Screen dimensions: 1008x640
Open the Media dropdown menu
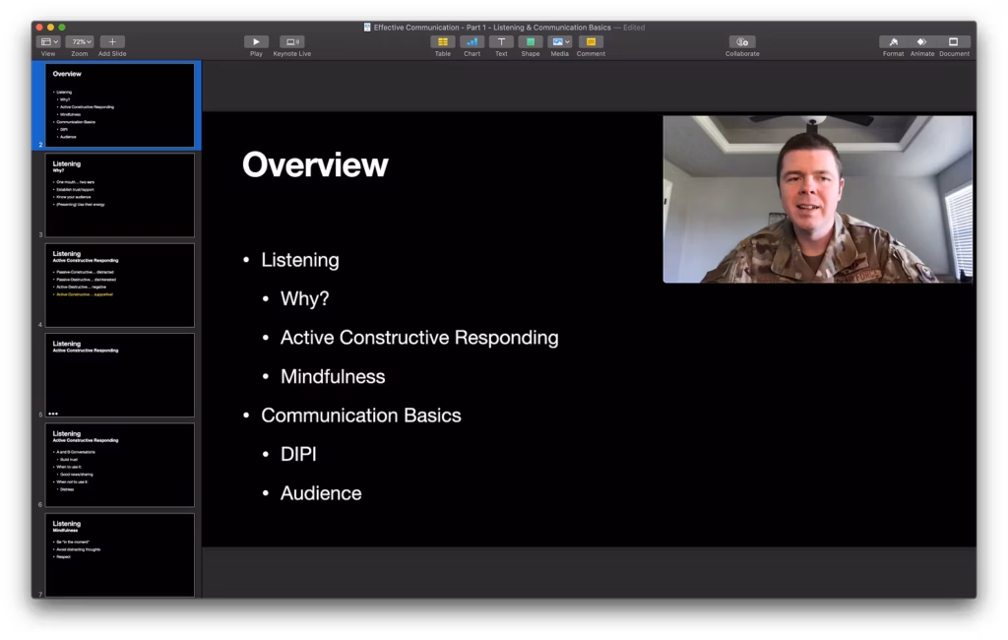560,42
